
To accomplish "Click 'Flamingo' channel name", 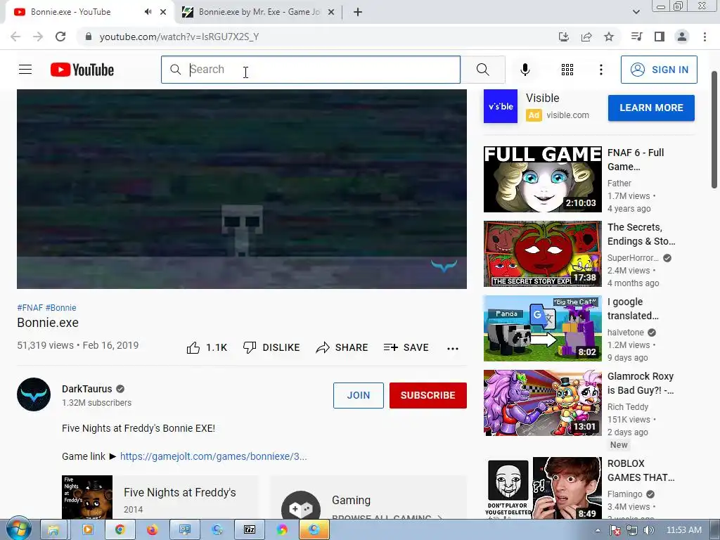I will [x=624, y=494].
